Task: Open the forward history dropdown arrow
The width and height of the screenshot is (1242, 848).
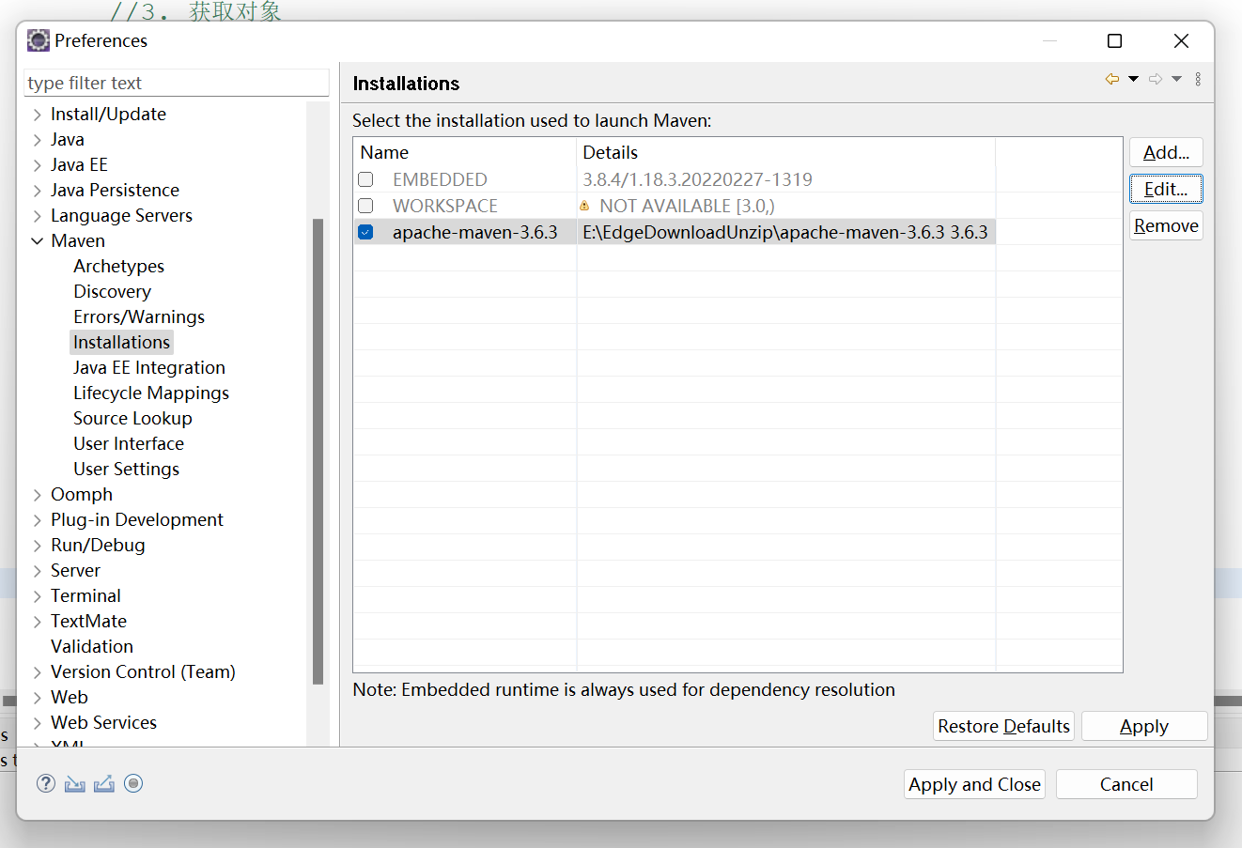Action: point(1176,79)
